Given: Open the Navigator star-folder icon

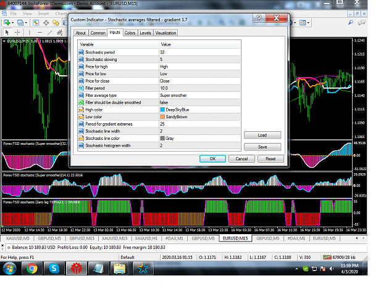Looking at the screenshot, I should [56, 23].
